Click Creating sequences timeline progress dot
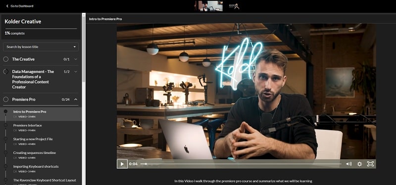 coord(5,152)
